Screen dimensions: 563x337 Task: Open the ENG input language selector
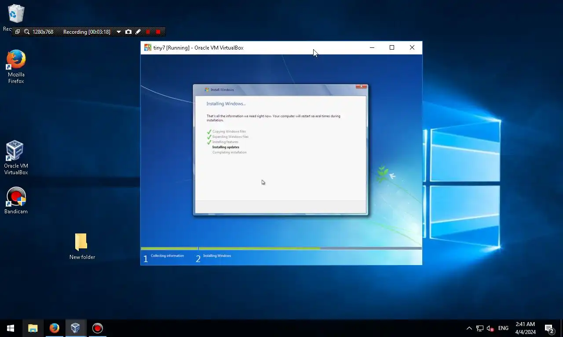[x=504, y=328]
